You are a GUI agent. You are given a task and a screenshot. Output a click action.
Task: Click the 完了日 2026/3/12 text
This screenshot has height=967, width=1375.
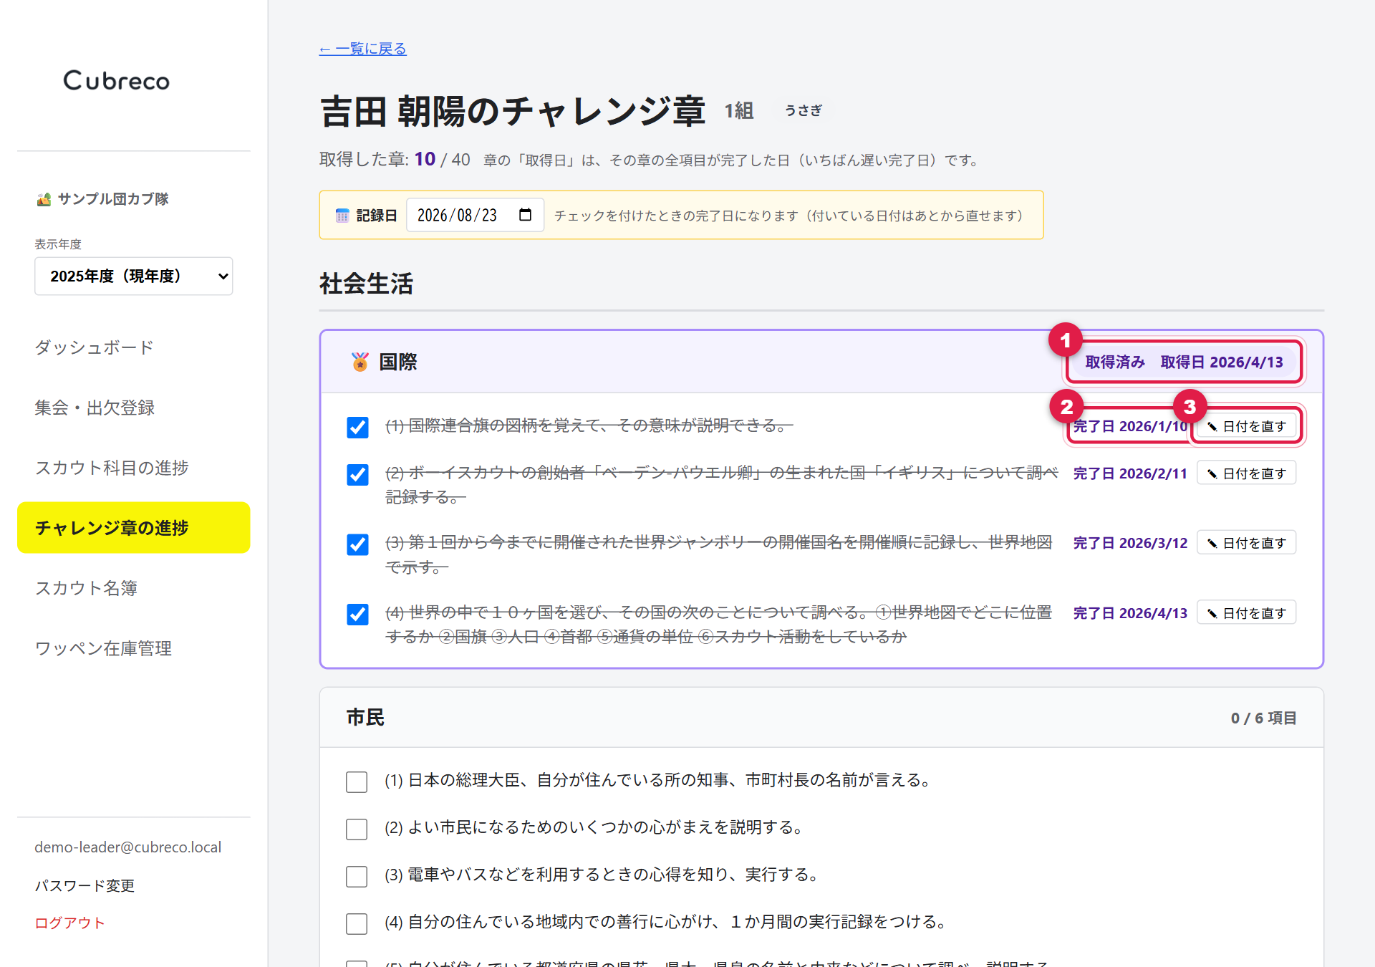(1130, 543)
